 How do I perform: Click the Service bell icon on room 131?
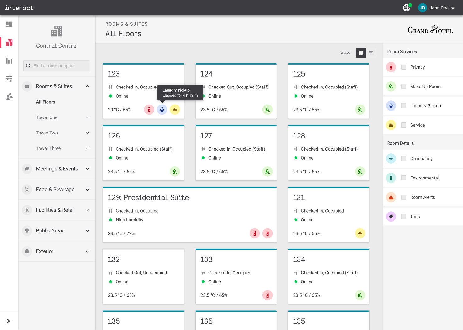click(360, 233)
